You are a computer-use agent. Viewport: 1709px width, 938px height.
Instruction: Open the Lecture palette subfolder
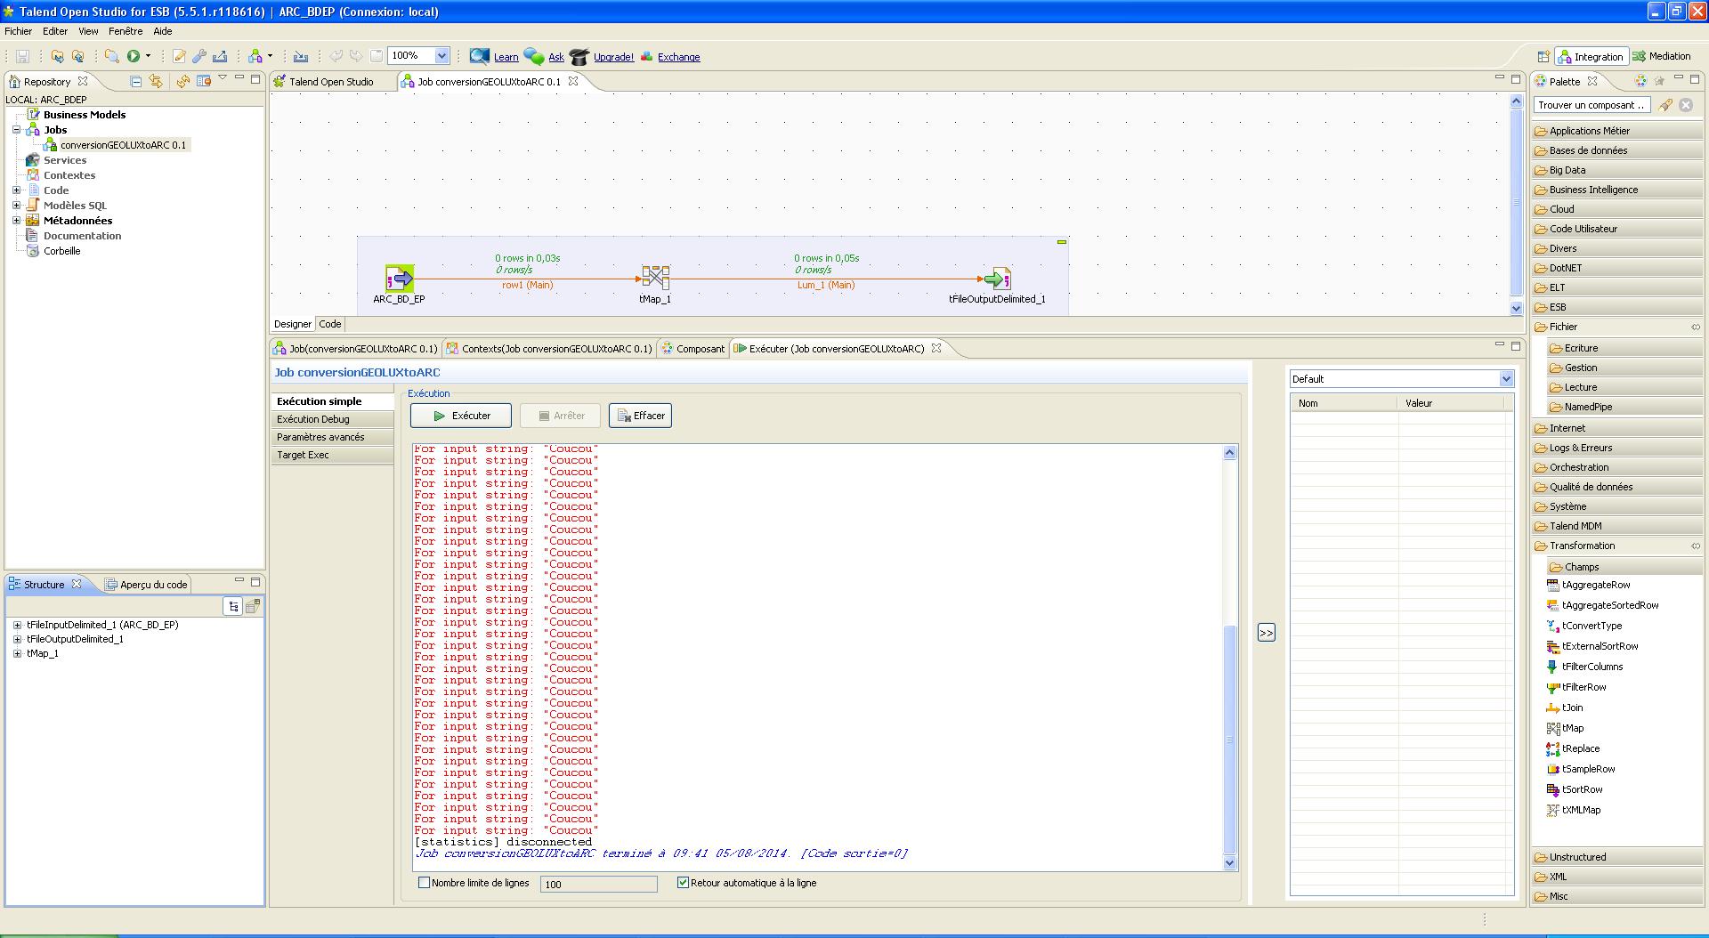1624,387
